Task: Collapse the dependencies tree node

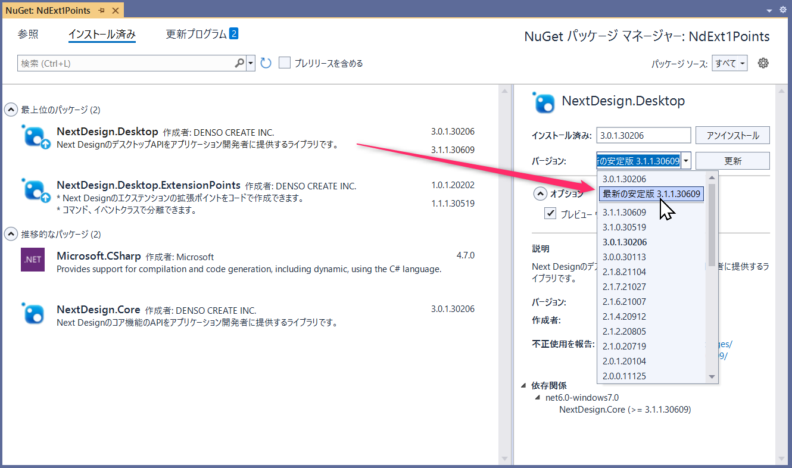Action: [523, 385]
